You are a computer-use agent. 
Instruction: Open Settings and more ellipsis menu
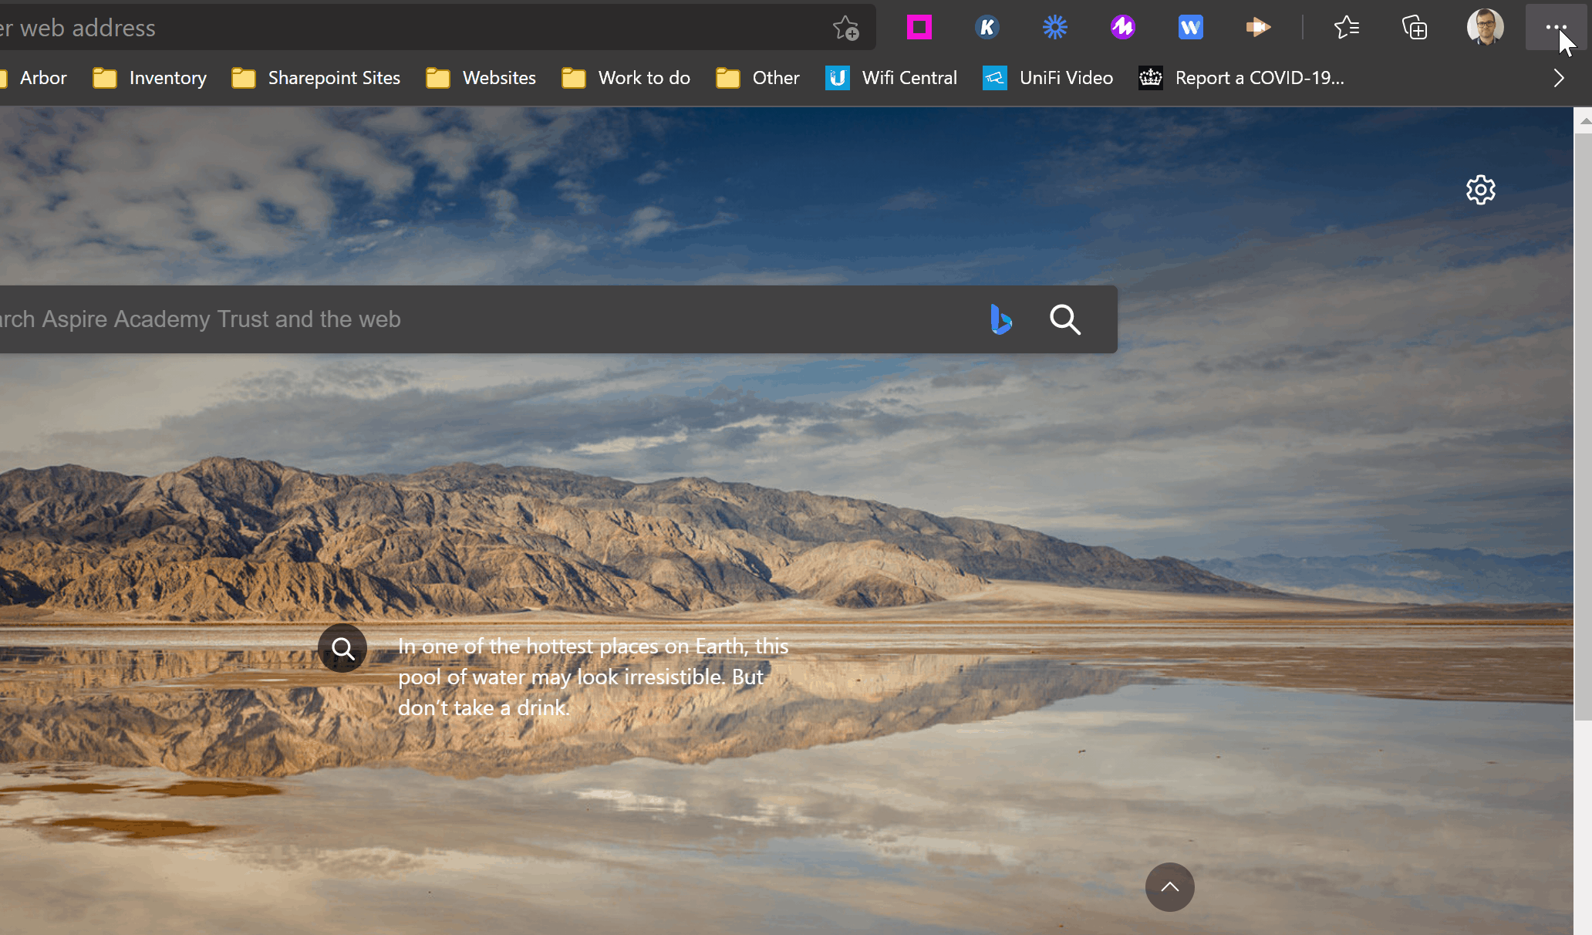pyautogui.click(x=1555, y=28)
